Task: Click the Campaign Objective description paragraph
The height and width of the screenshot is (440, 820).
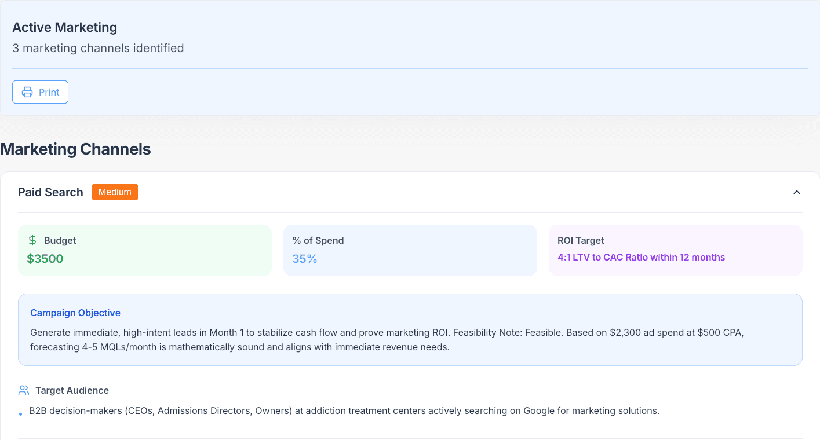Action: pos(386,339)
